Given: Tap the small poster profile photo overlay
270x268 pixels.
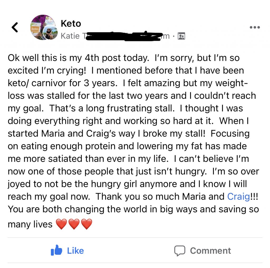Looking at the screenshot, I should pos(50,32).
